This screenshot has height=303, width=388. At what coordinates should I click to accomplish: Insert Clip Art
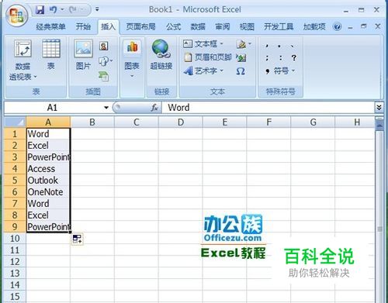click(x=103, y=46)
